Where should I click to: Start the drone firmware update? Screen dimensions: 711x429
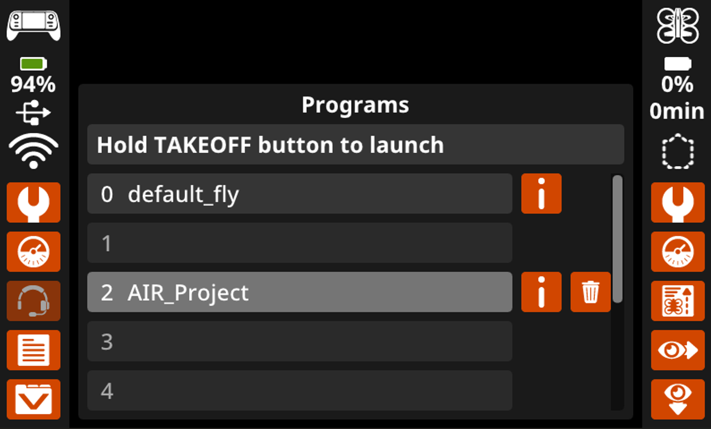(x=677, y=301)
